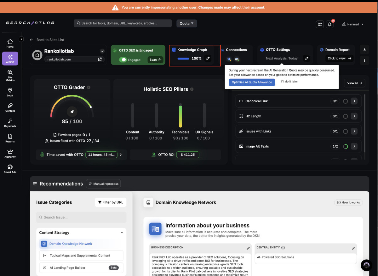This screenshot has width=378, height=276.
Task: Click the Search Issue input field
Action: tap(81, 217)
